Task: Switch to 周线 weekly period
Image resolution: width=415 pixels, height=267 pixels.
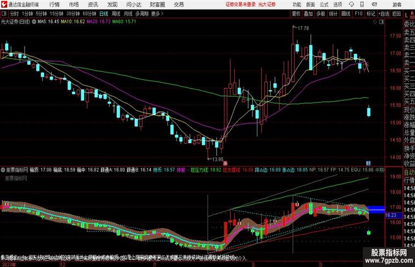Action: (116, 14)
